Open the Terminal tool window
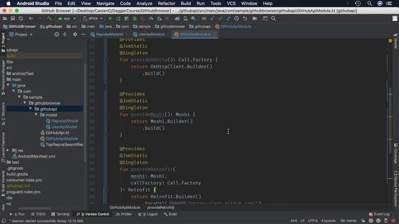 point(60,214)
